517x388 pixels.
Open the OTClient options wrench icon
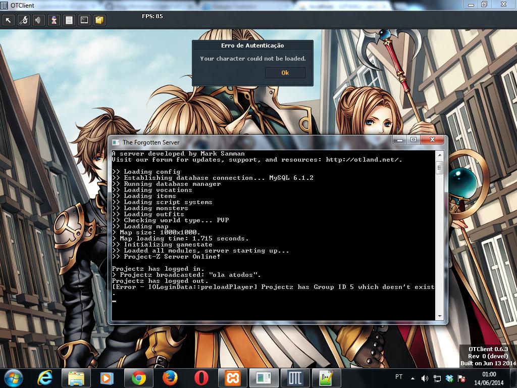click(x=23, y=20)
